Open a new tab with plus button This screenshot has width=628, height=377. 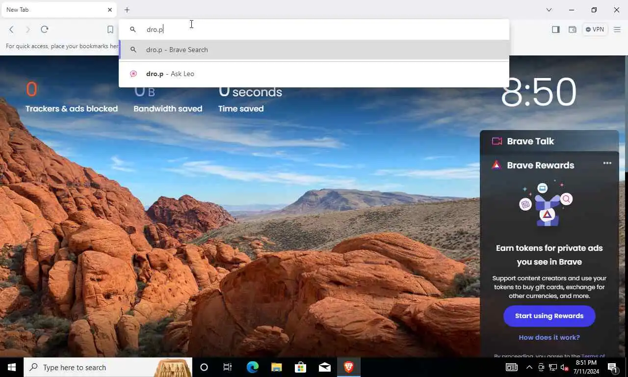(x=127, y=10)
